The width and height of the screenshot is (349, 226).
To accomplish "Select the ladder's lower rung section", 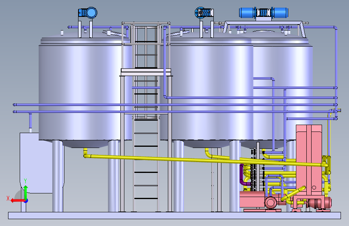I will coord(146,166).
